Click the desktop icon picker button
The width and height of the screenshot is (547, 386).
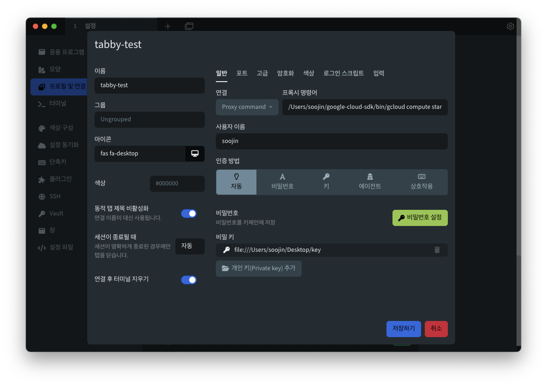tap(195, 154)
